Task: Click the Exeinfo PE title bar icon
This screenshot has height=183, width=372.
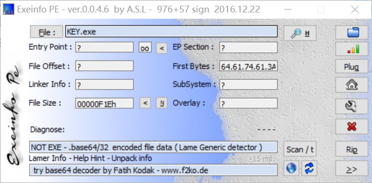Action: tap(8, 9)
